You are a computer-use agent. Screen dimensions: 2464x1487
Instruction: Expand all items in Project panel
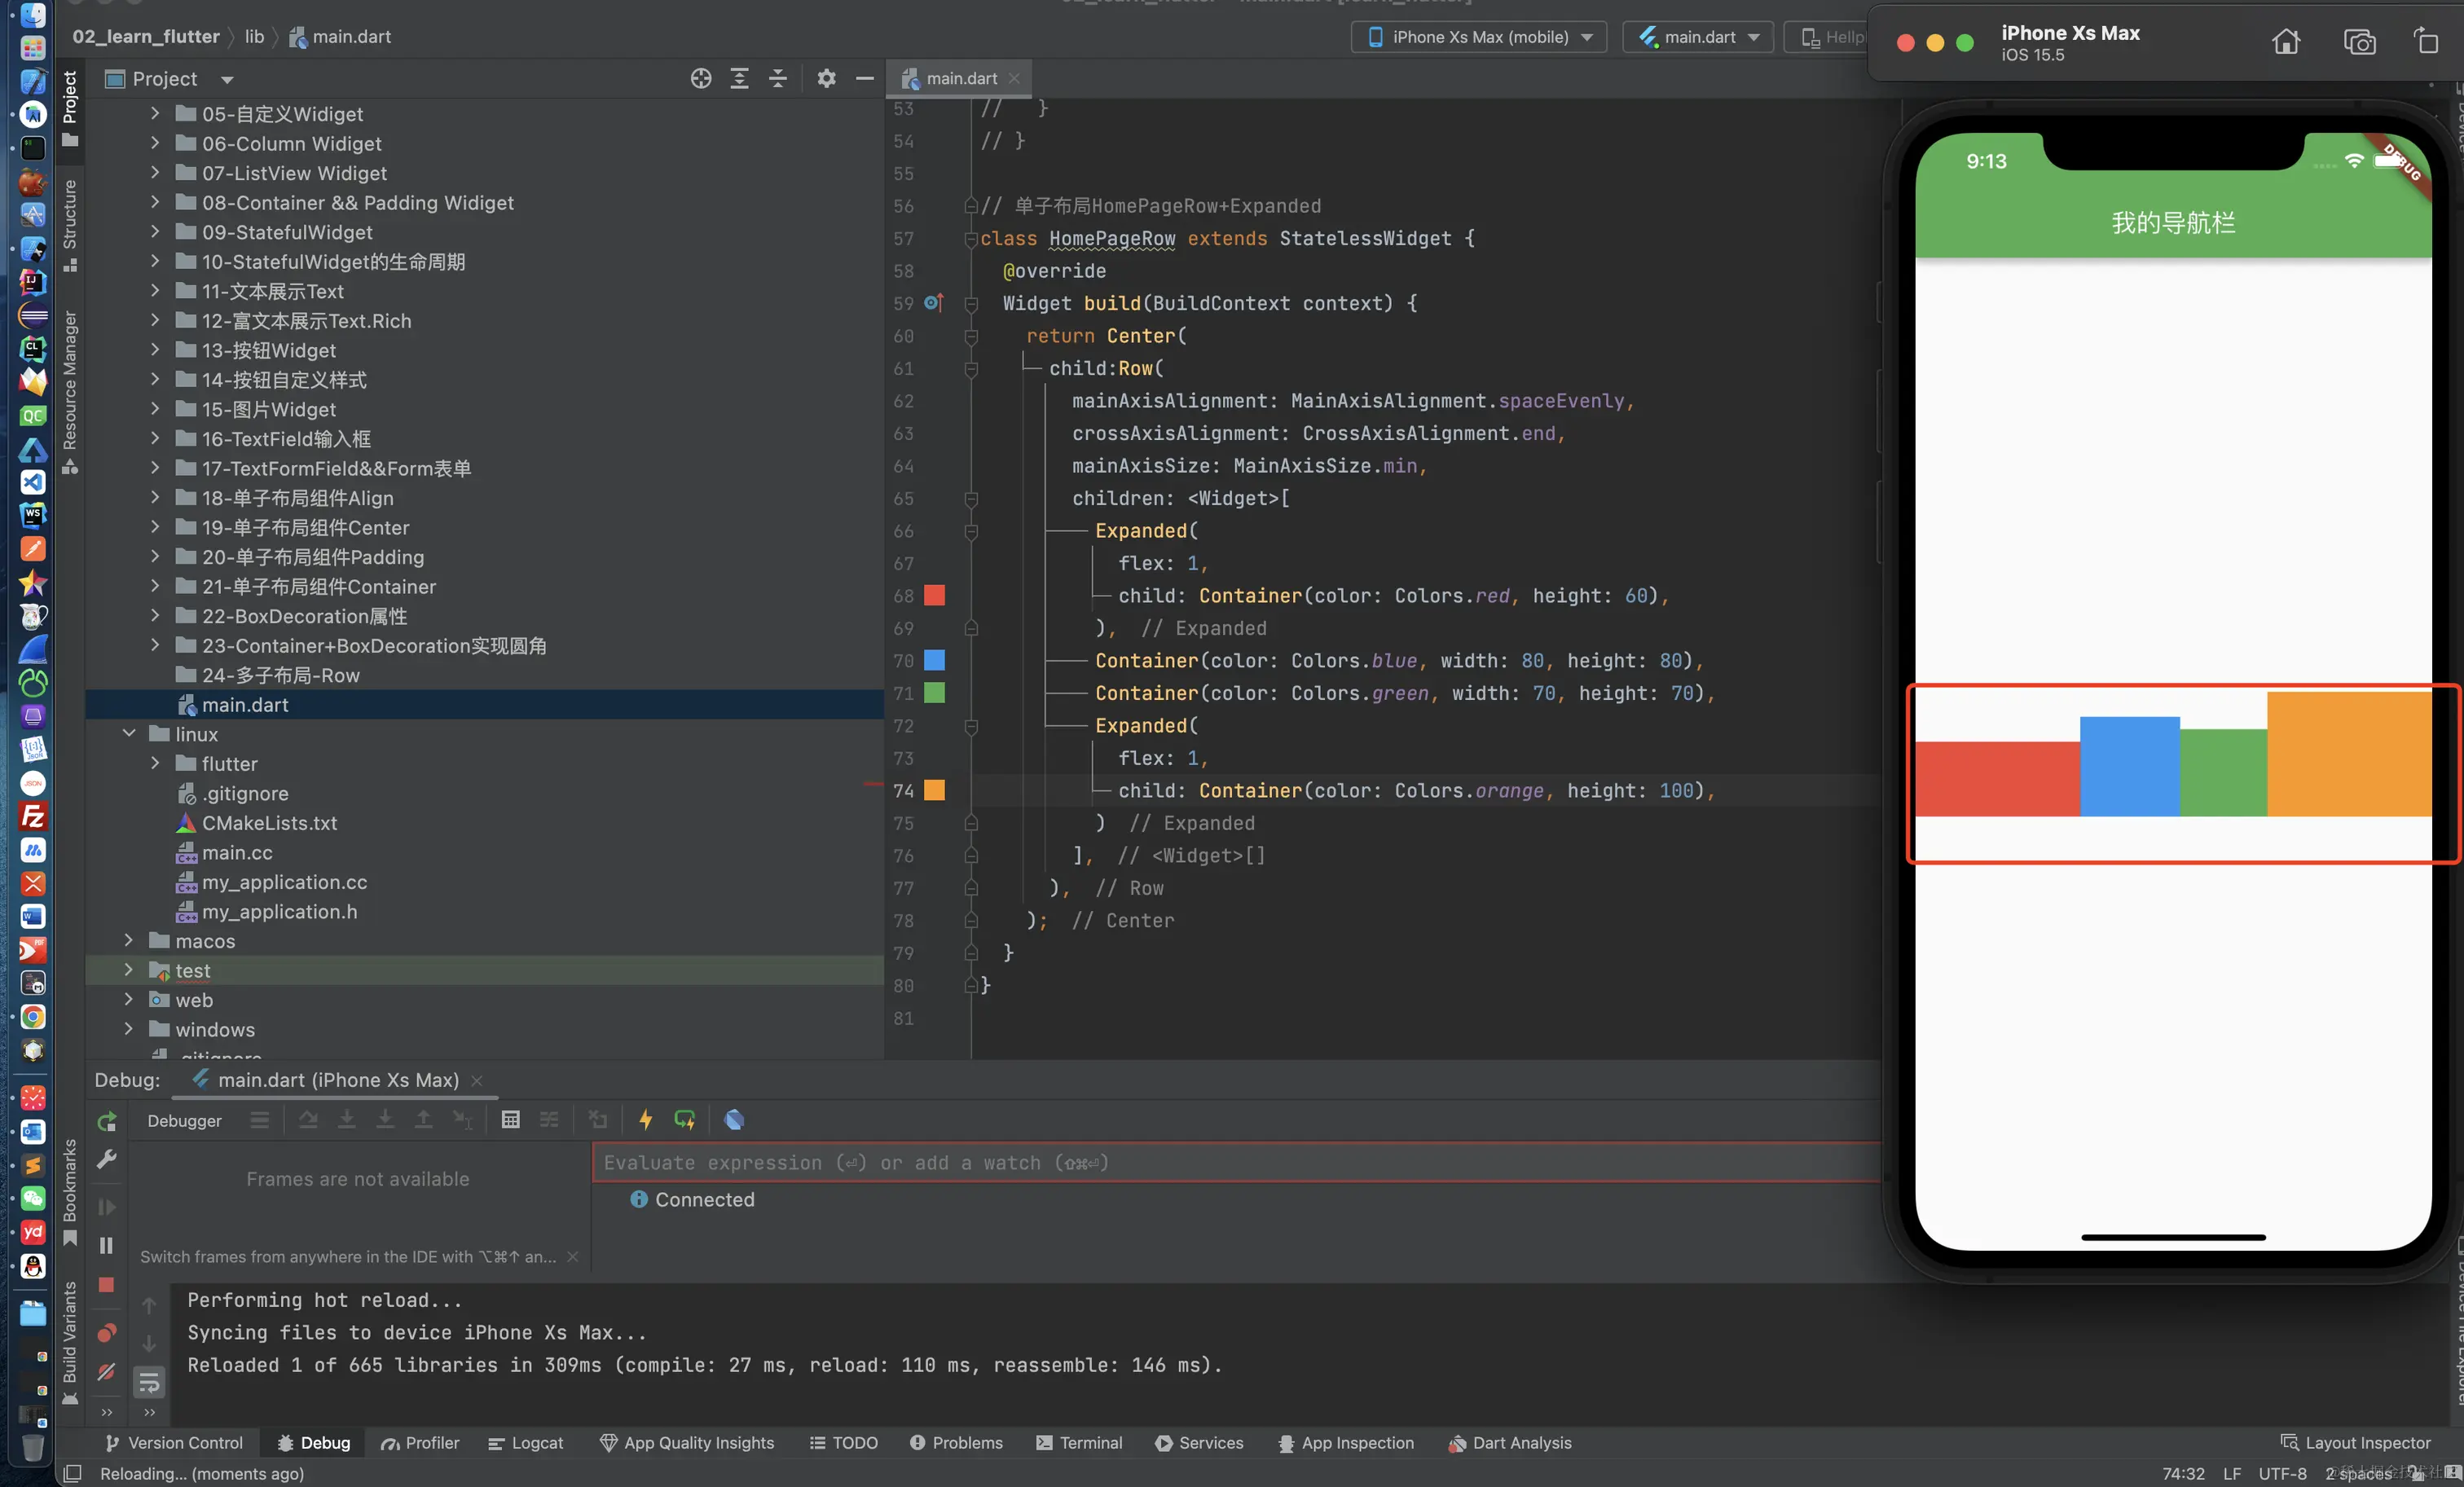[x=740, y=79]
